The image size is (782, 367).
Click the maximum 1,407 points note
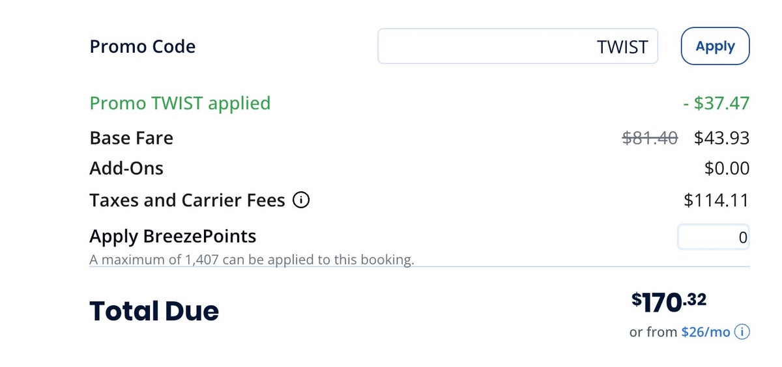click(x=252, y=260)
